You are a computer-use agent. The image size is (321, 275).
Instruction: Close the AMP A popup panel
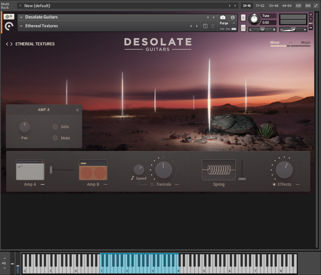[x=77, y=110]
